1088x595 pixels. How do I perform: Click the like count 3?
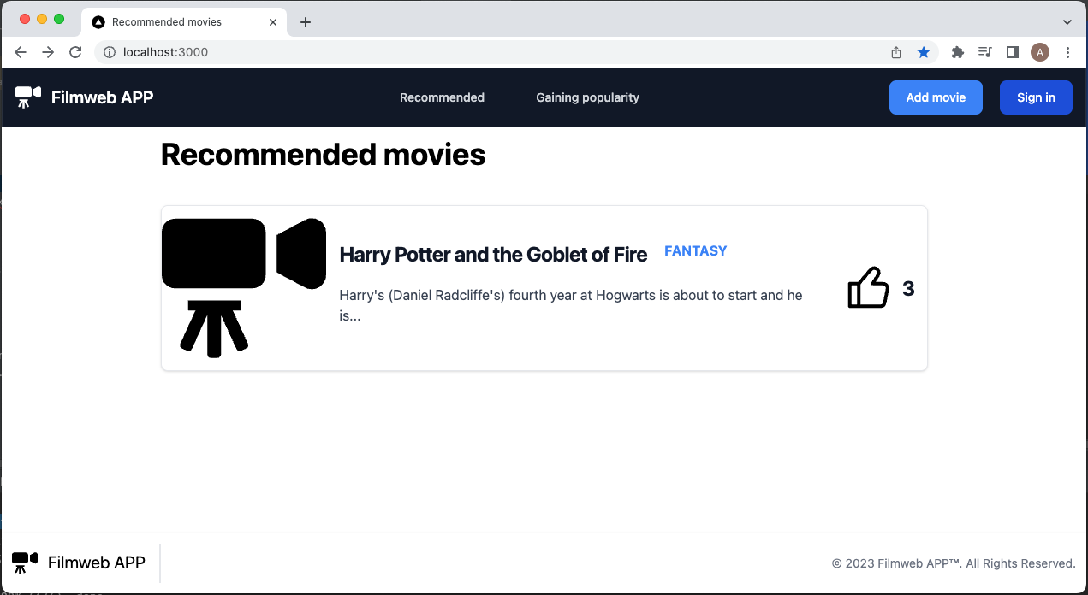908,289
